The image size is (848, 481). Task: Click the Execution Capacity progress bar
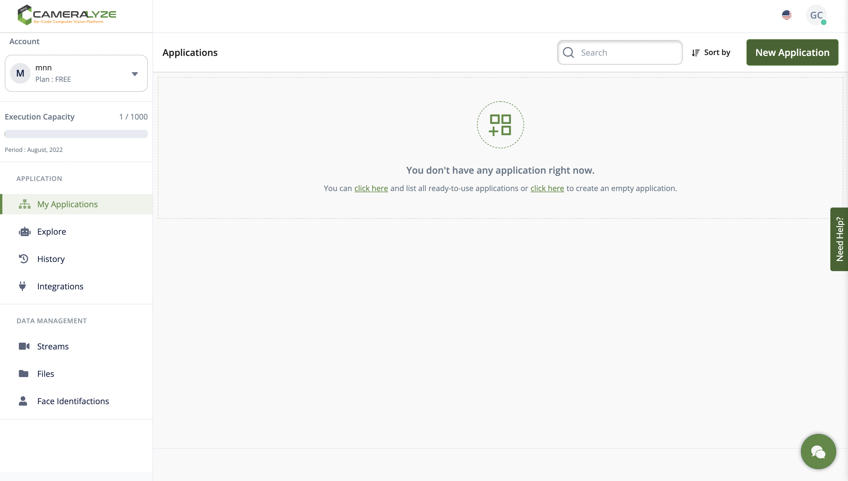pyautogui.click(x=76, y=134)
